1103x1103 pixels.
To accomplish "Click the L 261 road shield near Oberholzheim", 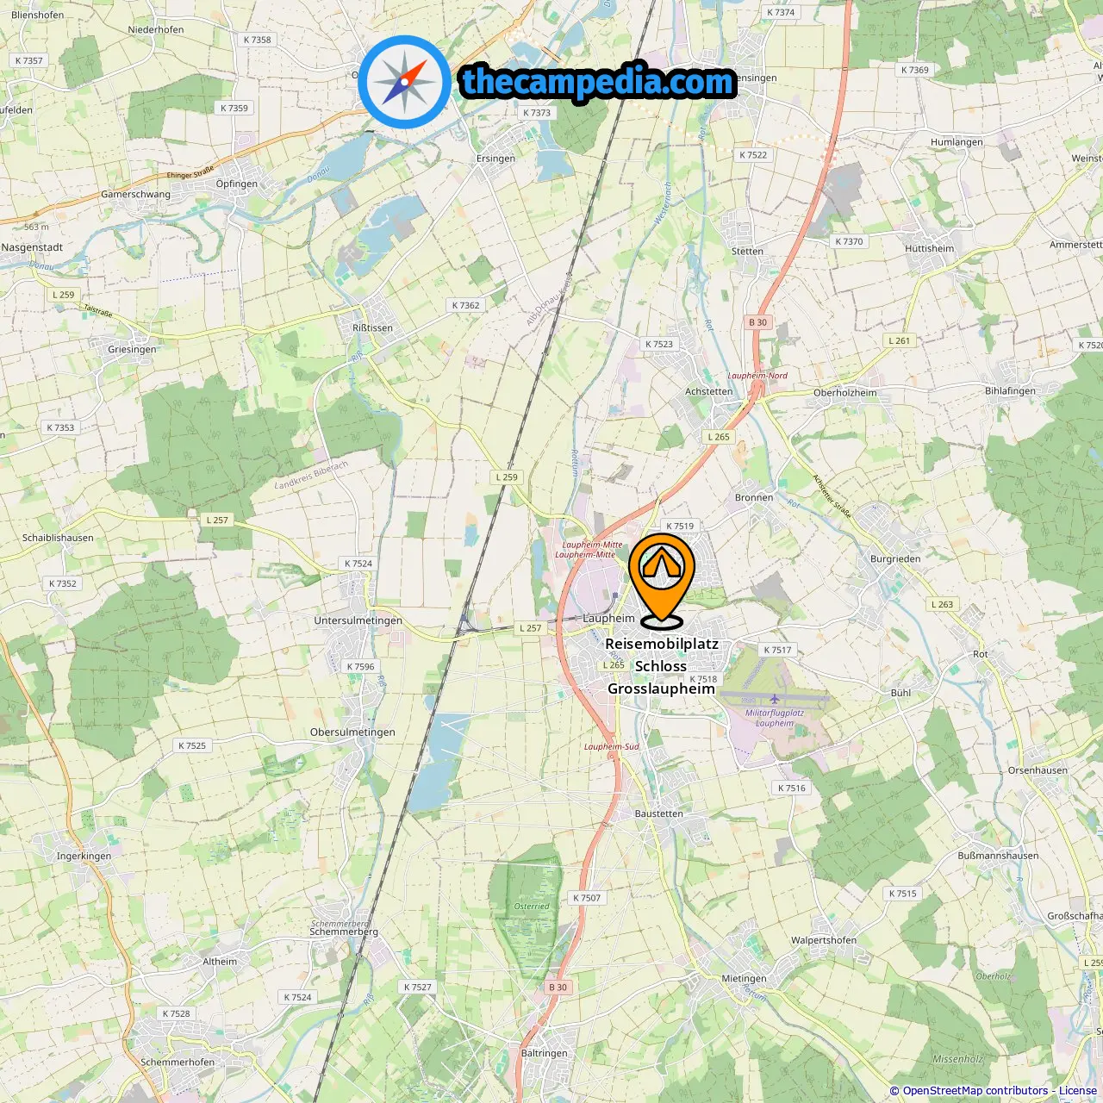I will click(900, 340).
